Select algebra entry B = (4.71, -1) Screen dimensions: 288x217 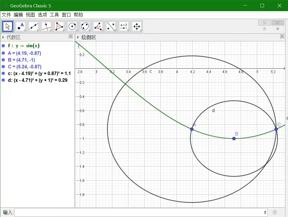click(x=21, y=60)
